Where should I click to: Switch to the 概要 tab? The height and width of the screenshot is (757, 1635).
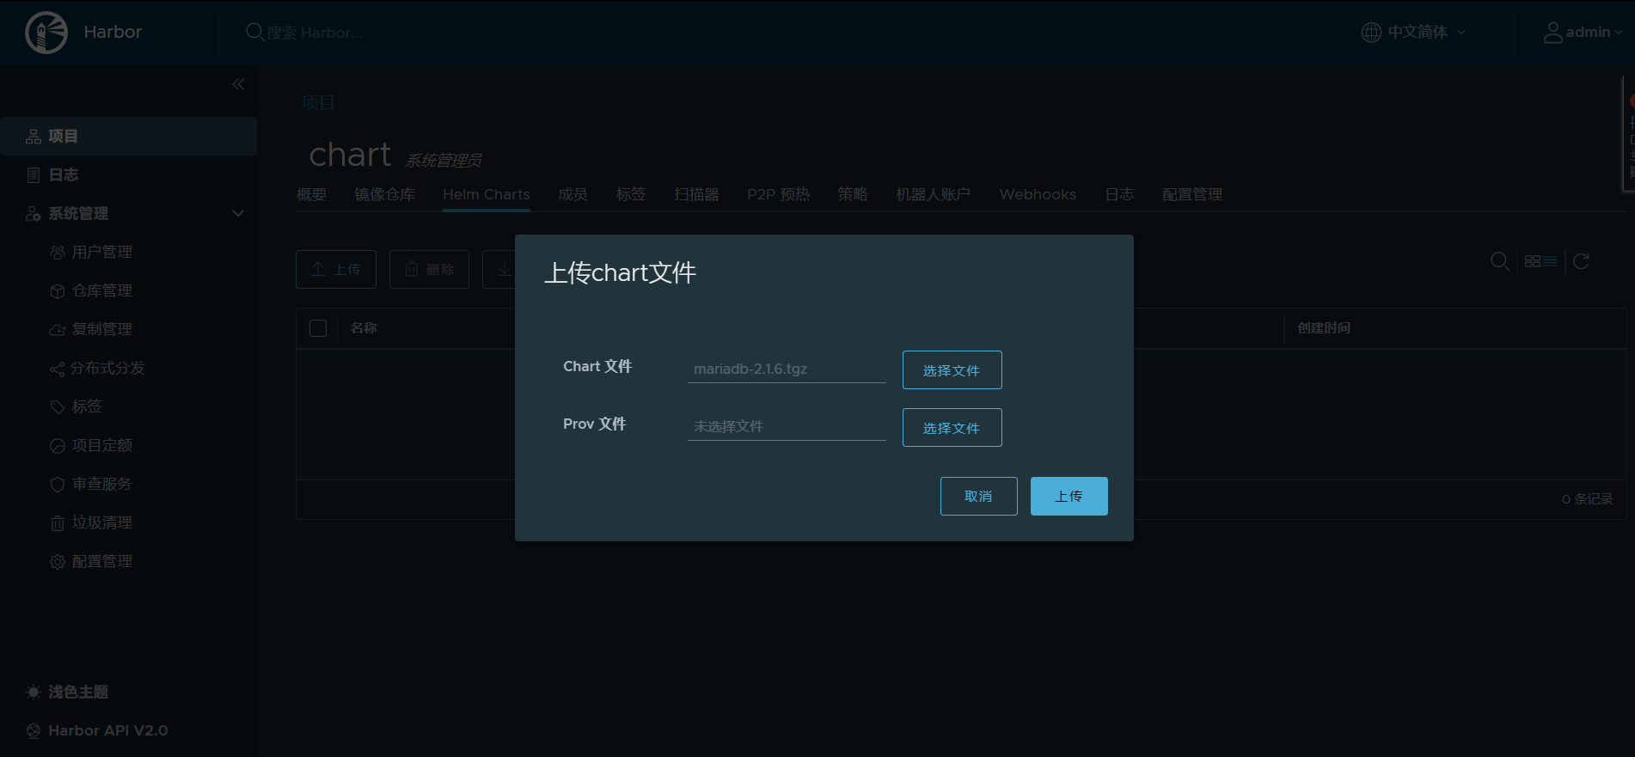311,194
